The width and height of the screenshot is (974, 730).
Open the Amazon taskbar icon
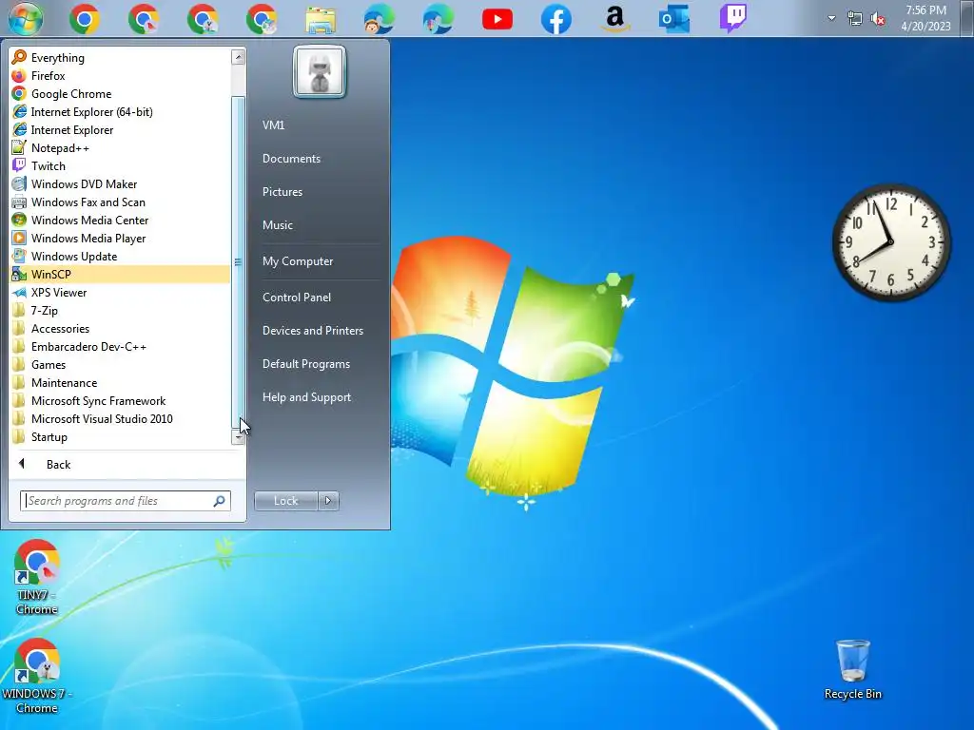[615, 19]
